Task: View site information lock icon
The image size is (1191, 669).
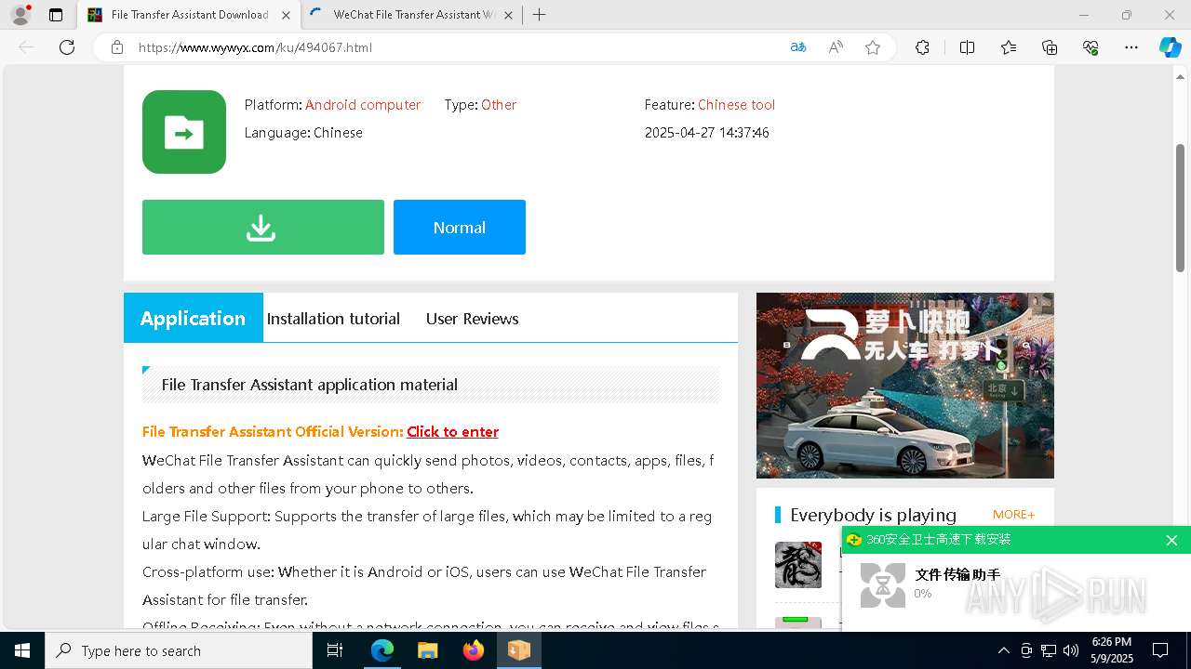Action: (117, 47)
